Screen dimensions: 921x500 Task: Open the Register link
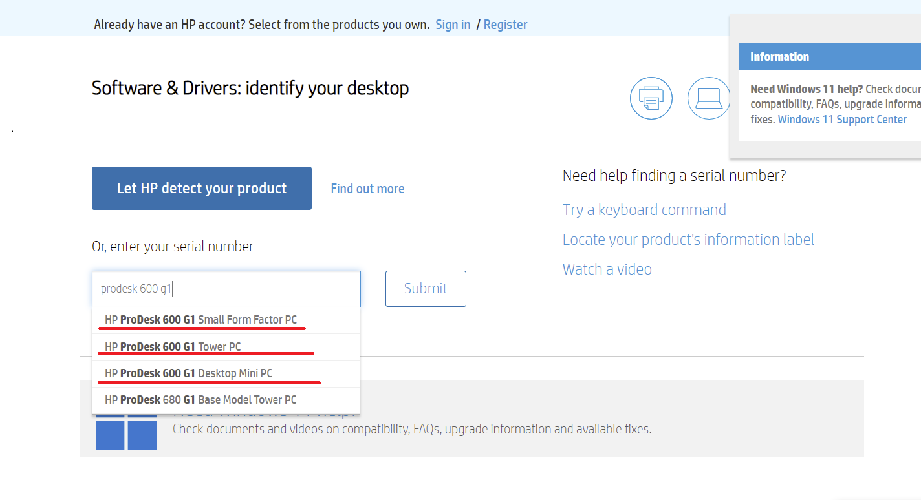pyautogui.click(x=505, y=25)
